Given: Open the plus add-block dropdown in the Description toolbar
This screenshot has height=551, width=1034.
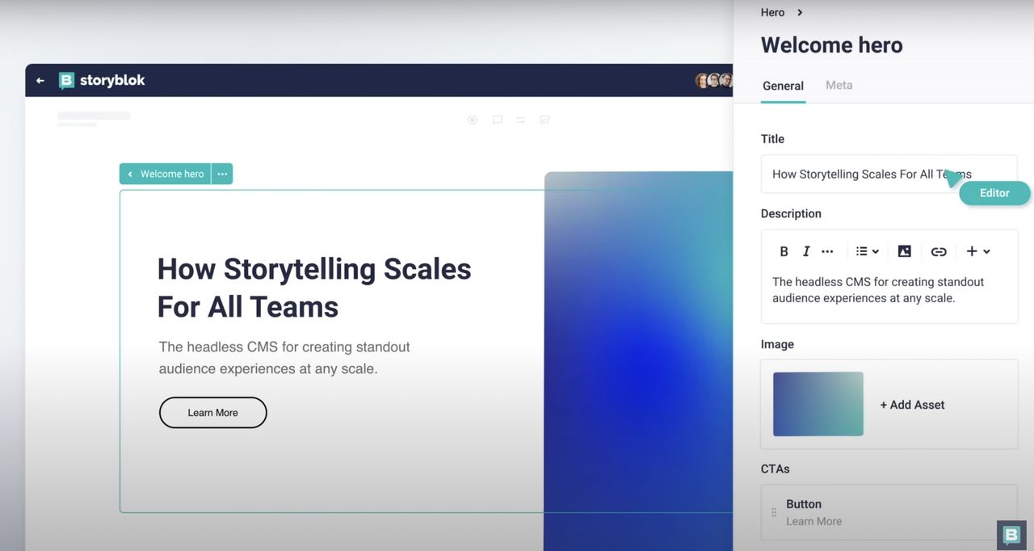Looking at the screenshot, I should click(977, 251).
